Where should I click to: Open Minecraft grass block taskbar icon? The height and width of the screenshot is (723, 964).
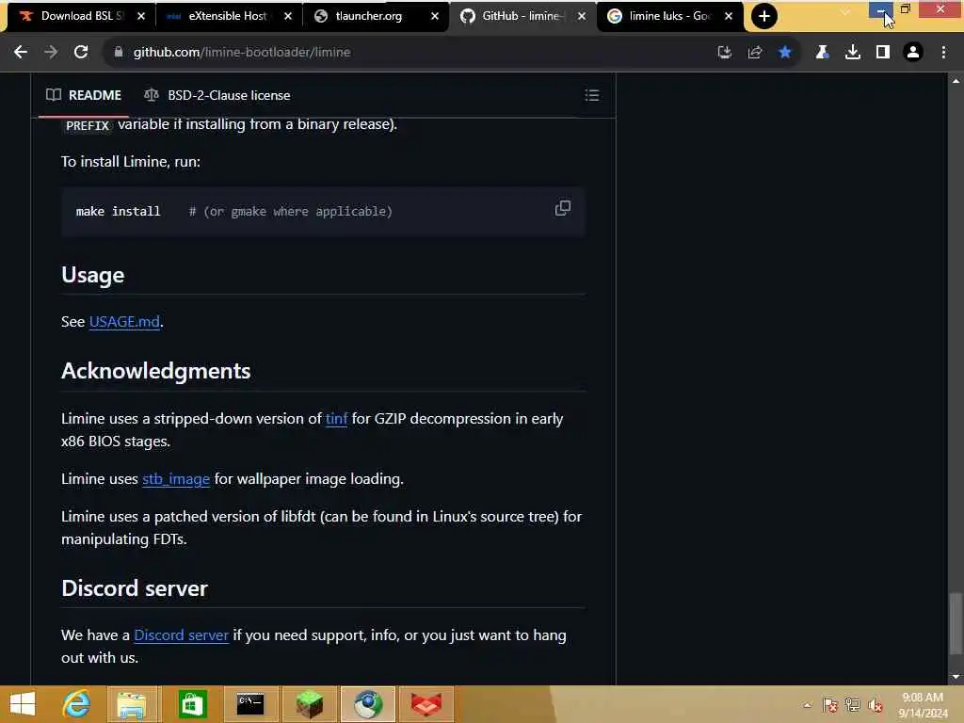coord(309,704)
